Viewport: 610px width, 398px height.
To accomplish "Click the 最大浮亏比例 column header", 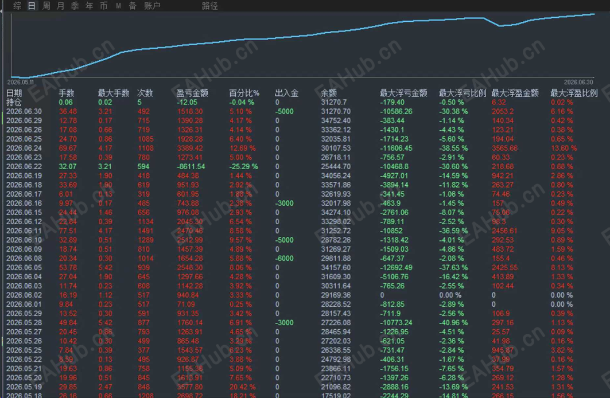I will [x=463, y=93].
